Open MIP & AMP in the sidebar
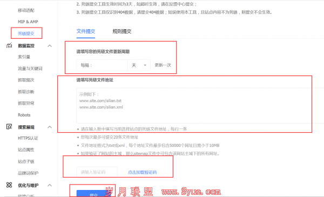 28,22
